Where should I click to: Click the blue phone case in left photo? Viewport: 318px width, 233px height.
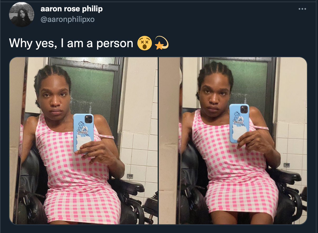coord(83,133)
